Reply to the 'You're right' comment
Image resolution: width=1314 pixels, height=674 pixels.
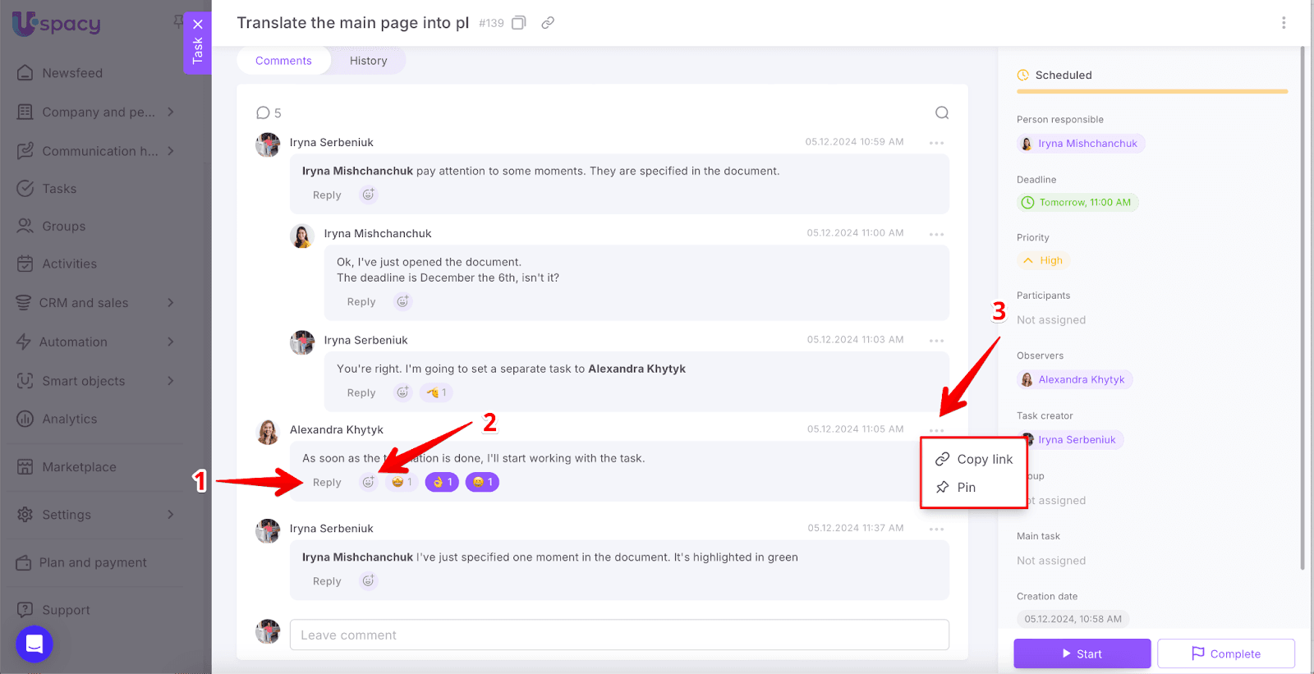click(x=361, y=393)
